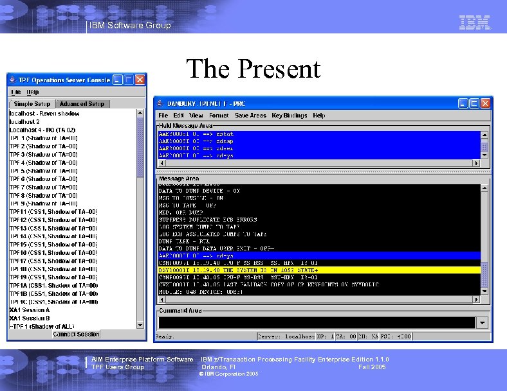Open Help menu in TPF Operations Server Console
The width and height of the screenshot is (507, 391).
coord(32,92)
